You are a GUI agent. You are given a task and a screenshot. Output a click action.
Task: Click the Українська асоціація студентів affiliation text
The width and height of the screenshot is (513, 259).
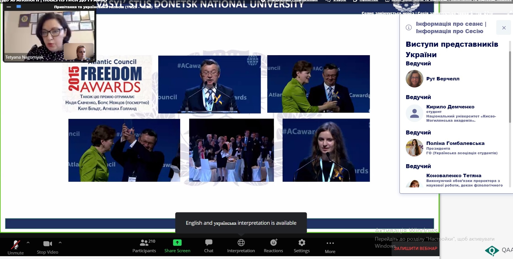pyautogui.click(x=462, y=153)
